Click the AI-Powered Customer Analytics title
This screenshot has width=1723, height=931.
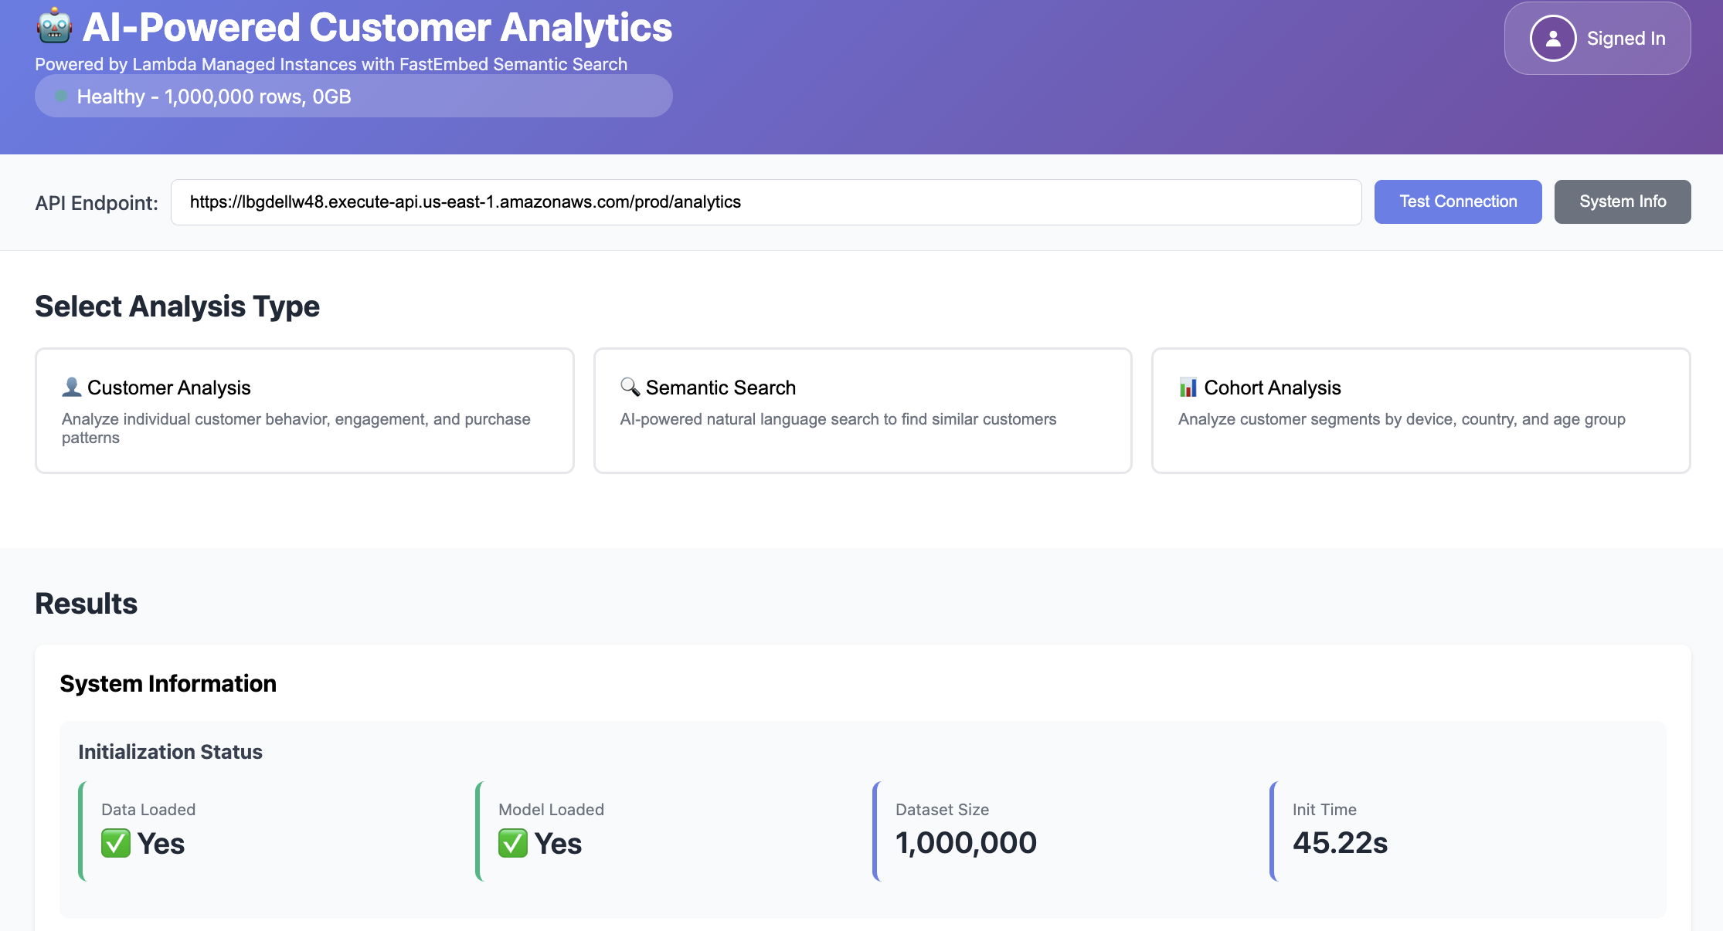tap(377, 28)
